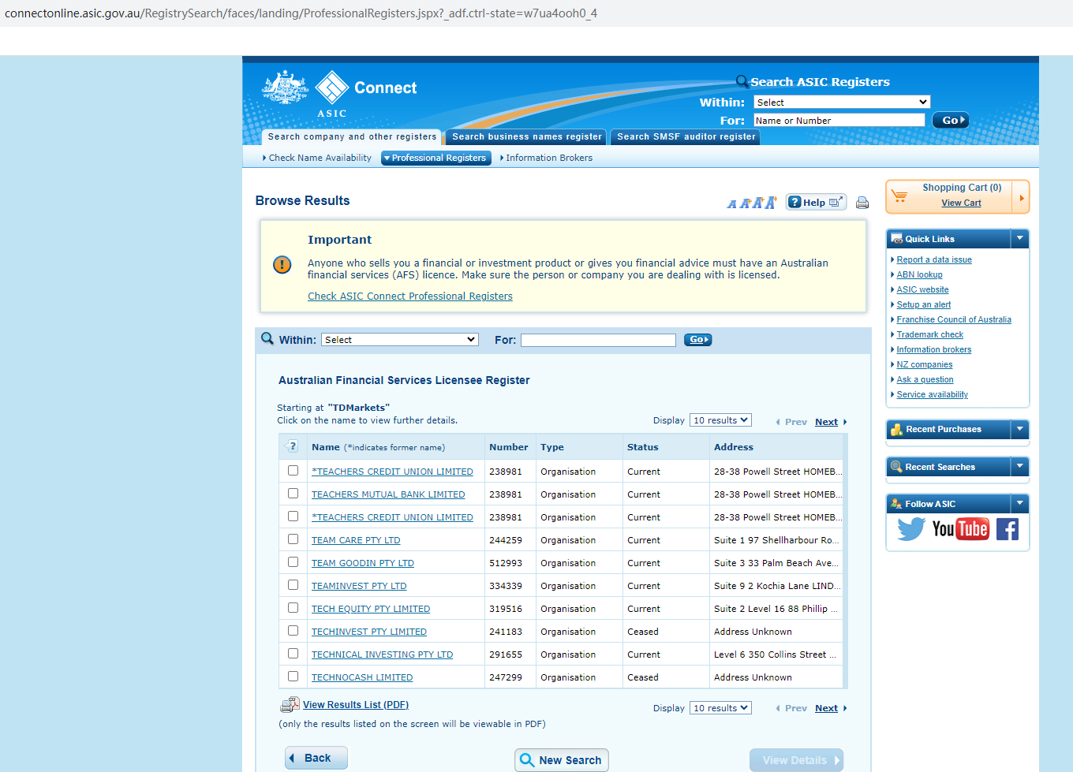
Task: Open ASIC's YouTube channel icon
Action: pos(960,528)
